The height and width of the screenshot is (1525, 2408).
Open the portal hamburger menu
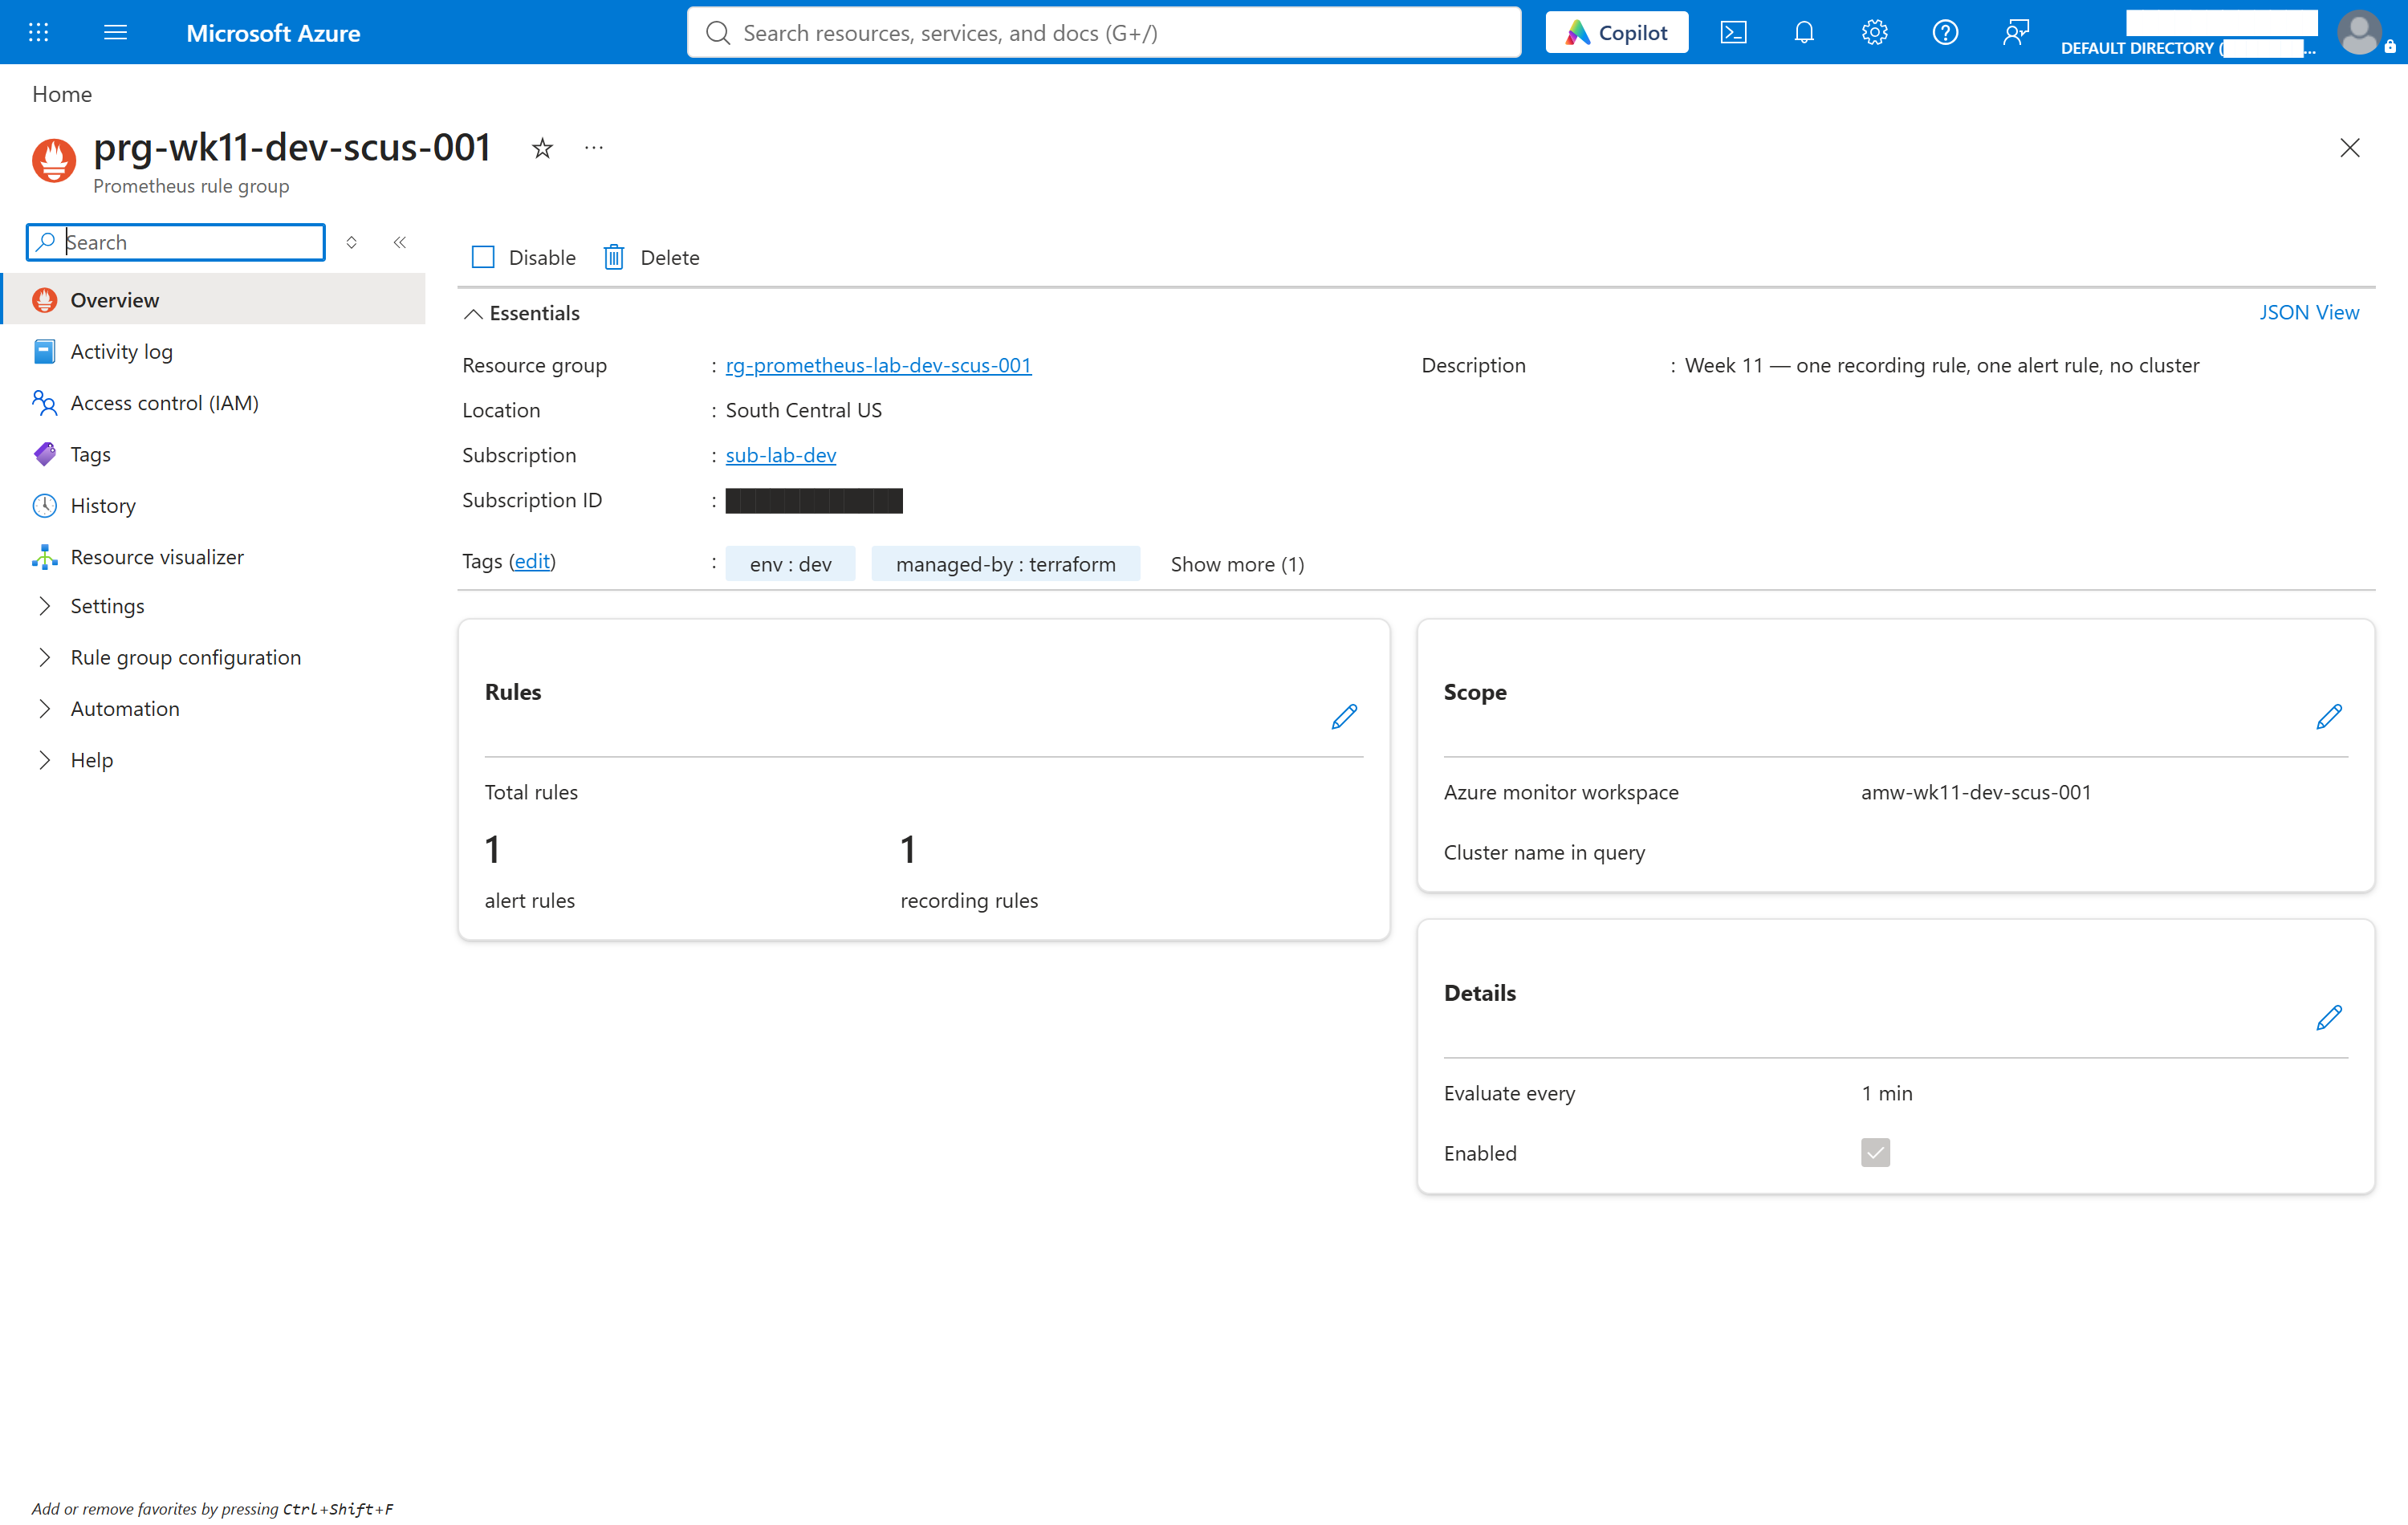point(115,33)
